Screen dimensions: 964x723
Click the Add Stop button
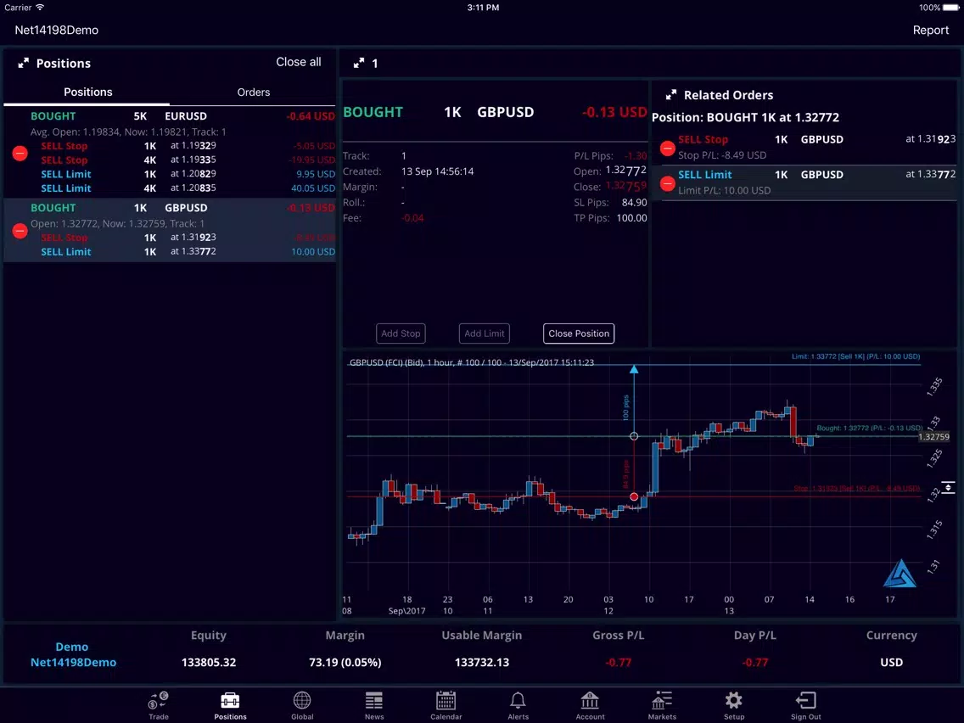(x=401, y=333)
